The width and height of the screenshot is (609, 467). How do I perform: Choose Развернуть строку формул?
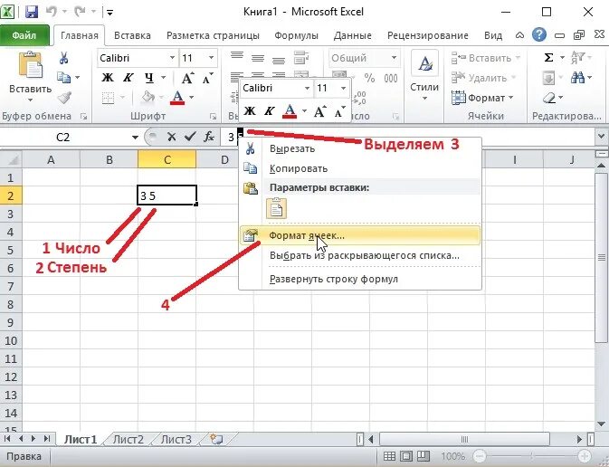pos(359,279)
